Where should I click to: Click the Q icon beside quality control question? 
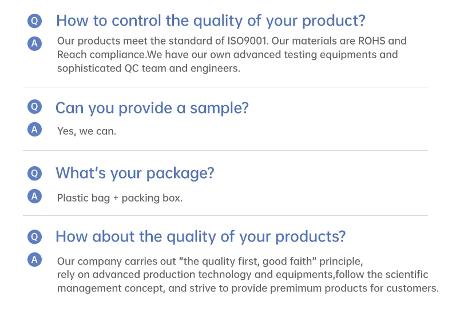click(x=35, y=21)
